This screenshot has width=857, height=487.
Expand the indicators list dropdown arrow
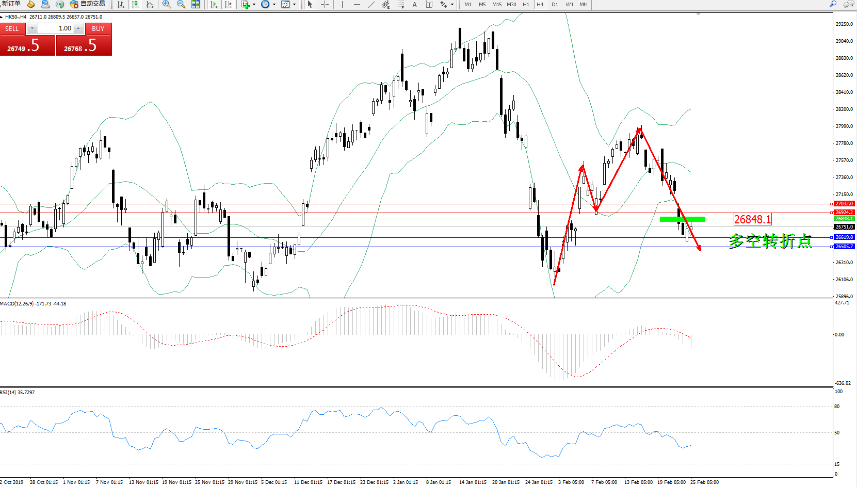click(254, 5)
